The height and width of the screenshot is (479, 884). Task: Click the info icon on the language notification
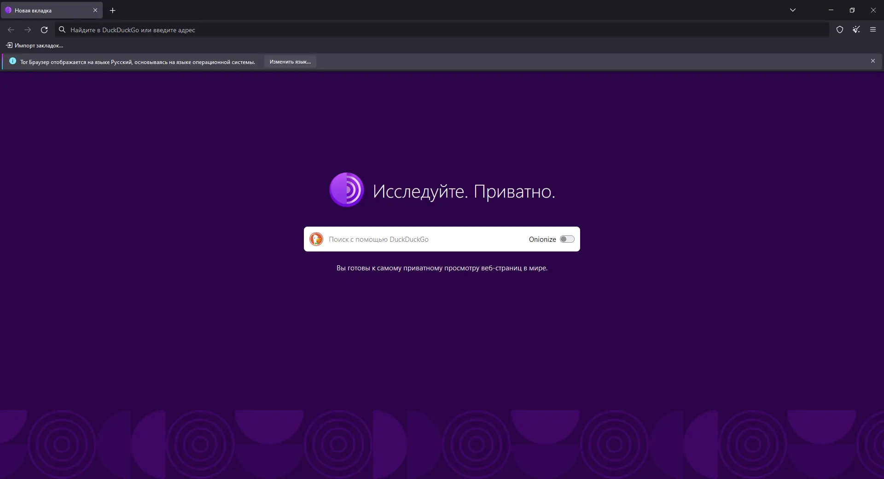(x=12, y=61)
